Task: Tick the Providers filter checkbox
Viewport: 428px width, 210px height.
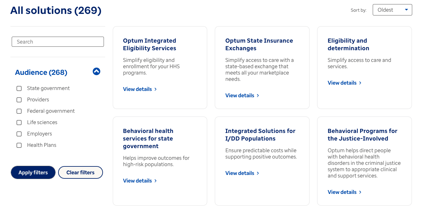Action: (19, 100)
